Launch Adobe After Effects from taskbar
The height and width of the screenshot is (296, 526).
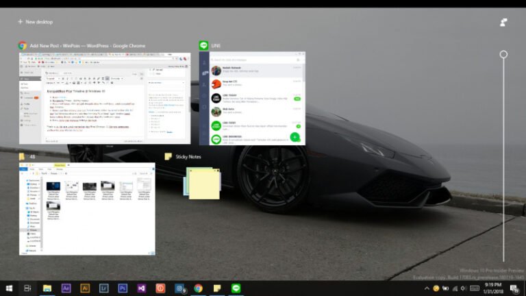click(x=66, y=288)
